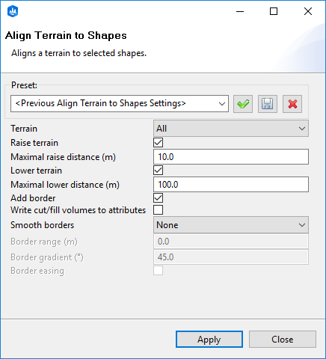Viewport: 326px width, 359px height.
Task: Click the Apply button
Action: (209, 340)
